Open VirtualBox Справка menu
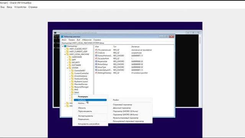This screenshot has width=245, height=138. [33, 7]
